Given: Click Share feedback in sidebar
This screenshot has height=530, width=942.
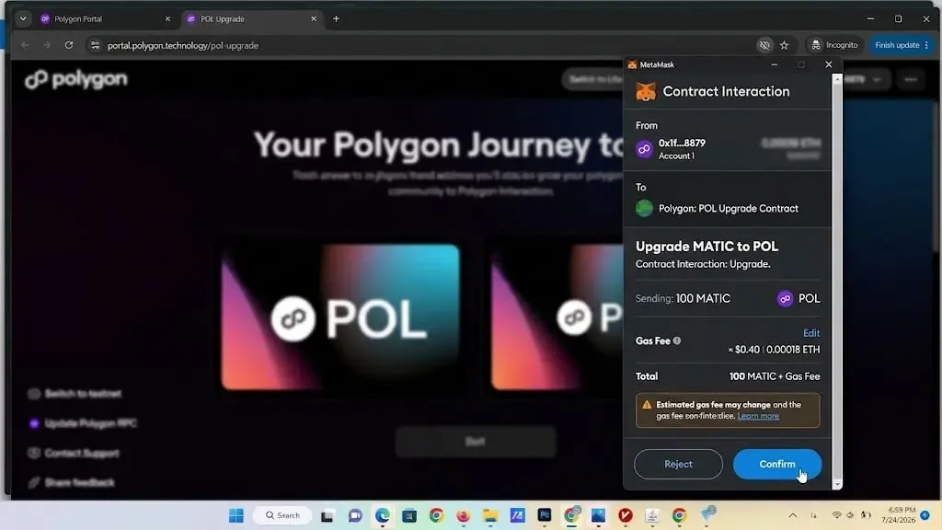Looking at the screenshot, I should (72, 482).
